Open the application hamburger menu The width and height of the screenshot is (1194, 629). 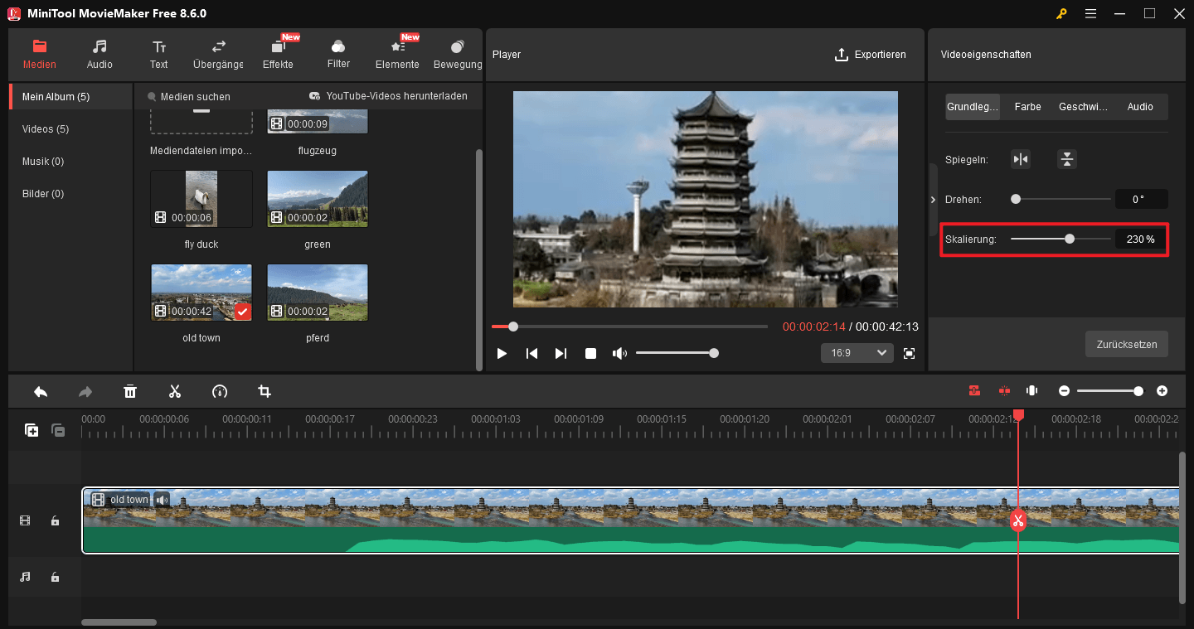click(1090, 13)
